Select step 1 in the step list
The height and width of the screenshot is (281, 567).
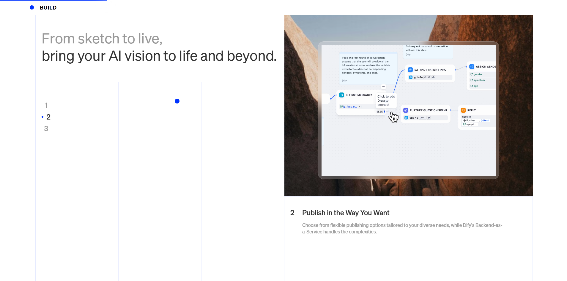coord(46,105)
